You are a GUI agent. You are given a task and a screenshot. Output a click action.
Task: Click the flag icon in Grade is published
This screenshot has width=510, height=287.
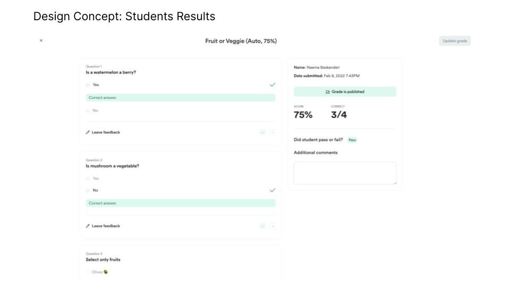[327, 92]
